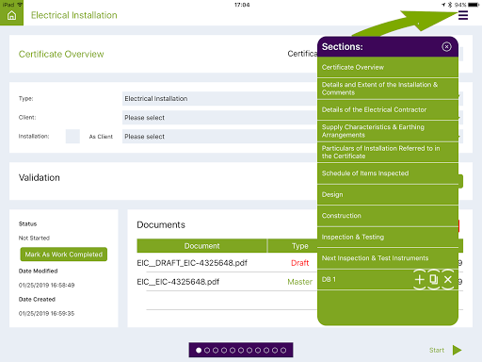Viewport: 482px width, 362px height.
Task: Click the Start link
Action: pos(437,350)
